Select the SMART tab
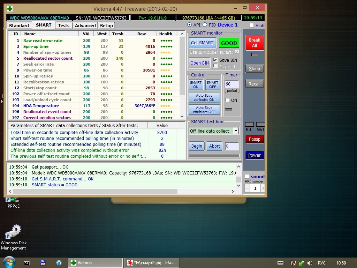 pos(44,25)
